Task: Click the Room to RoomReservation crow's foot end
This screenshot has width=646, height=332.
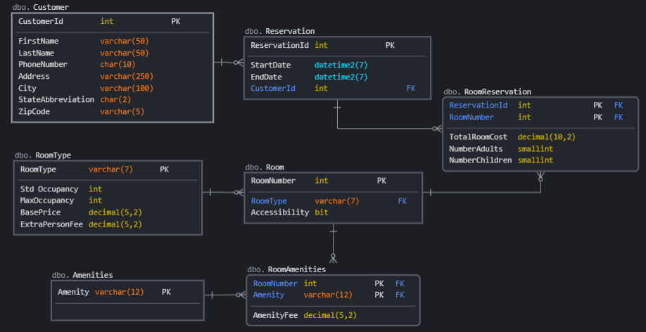Action: tap(540, 177)
